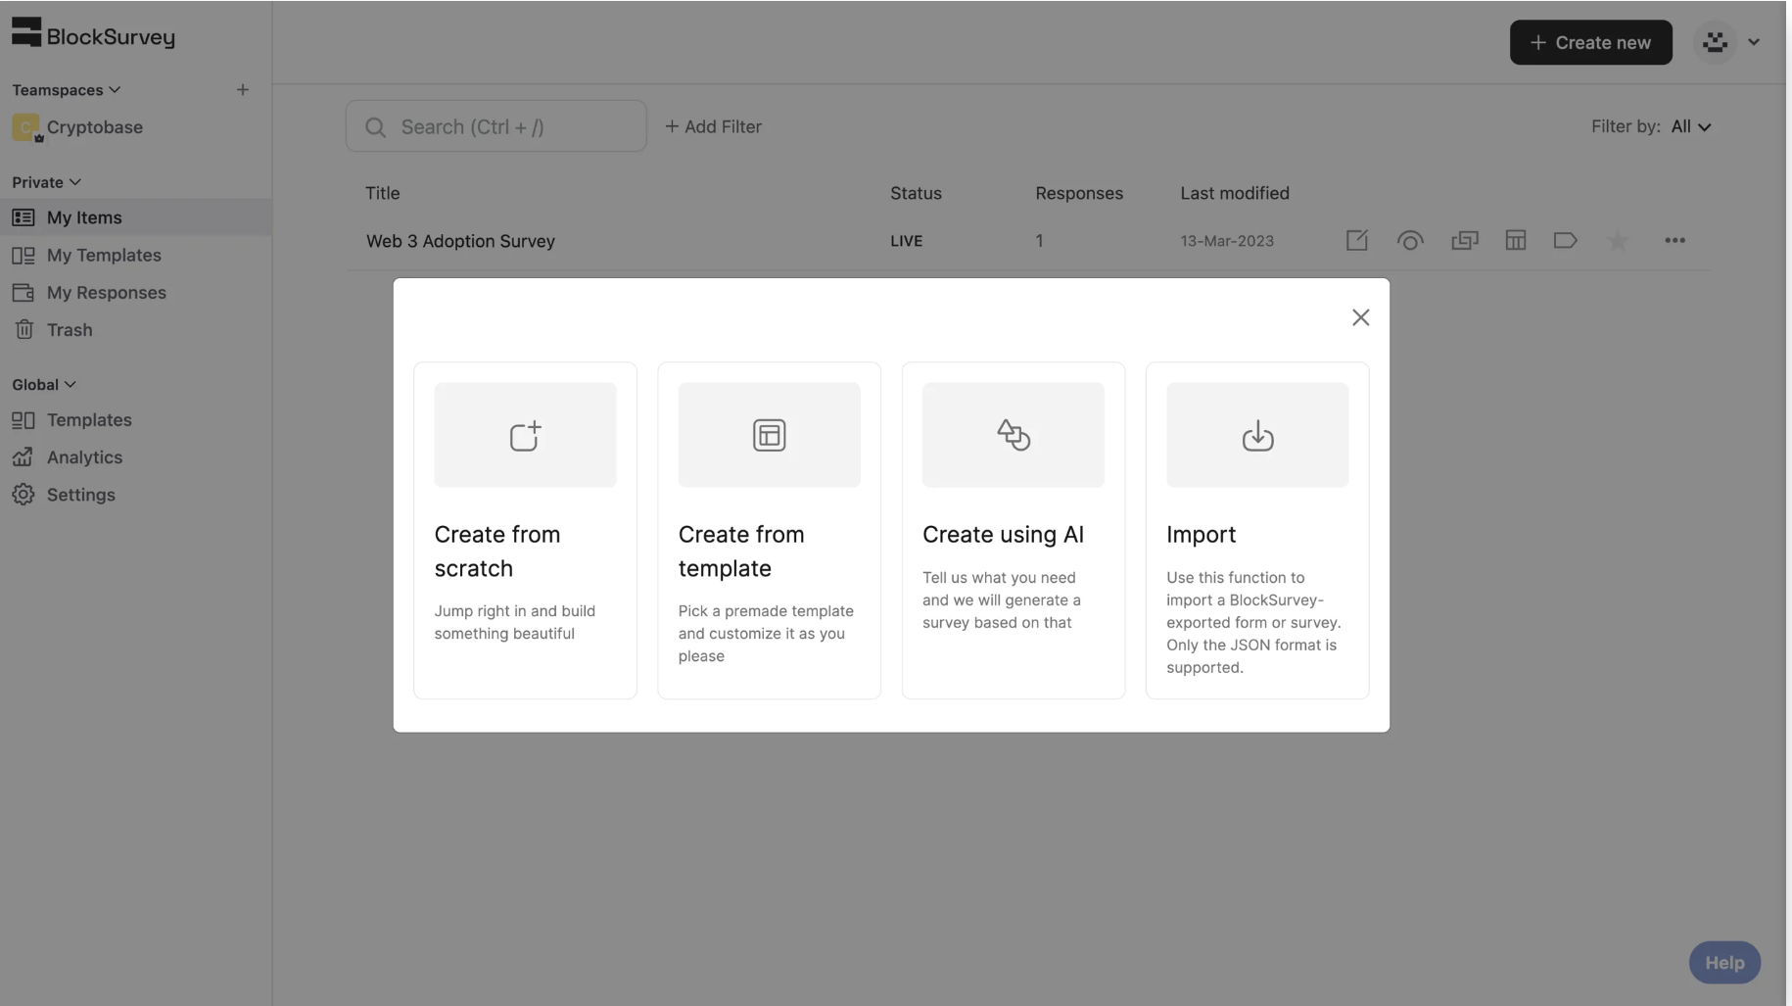Add a label via tag icon
Screen dimensions: 1792x1006
click(x=1565, y=240)
